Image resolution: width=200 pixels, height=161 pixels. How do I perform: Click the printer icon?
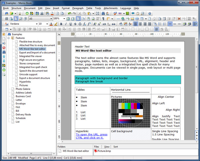[42, 13]
